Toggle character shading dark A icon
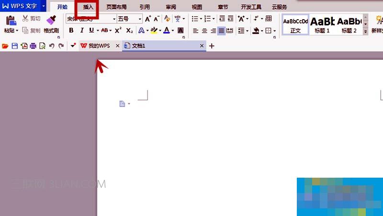383x216 pixels. 180,31
